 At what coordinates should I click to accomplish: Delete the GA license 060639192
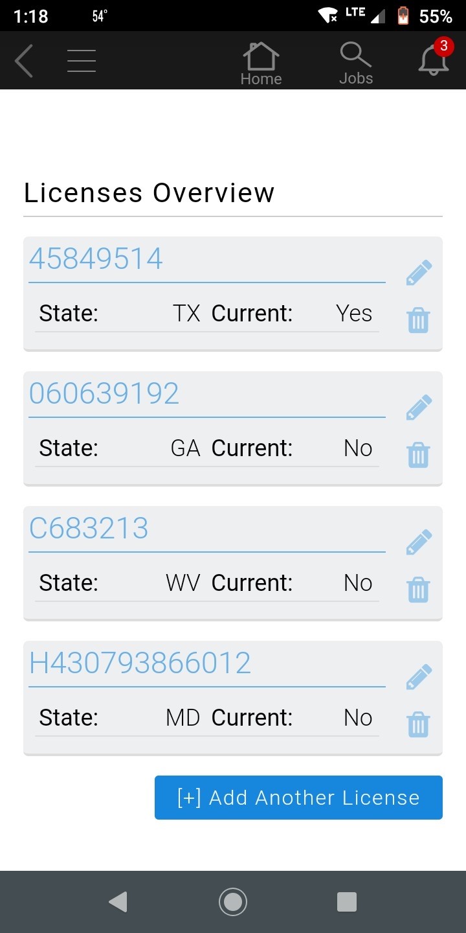coord(418,455)
